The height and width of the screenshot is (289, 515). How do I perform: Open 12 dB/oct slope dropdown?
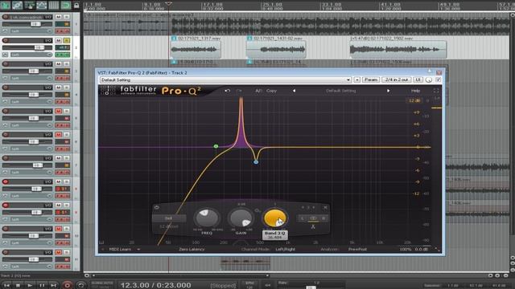point(168,226)
